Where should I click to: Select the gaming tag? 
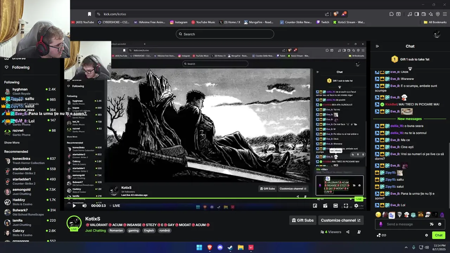(x=133, y=231)
